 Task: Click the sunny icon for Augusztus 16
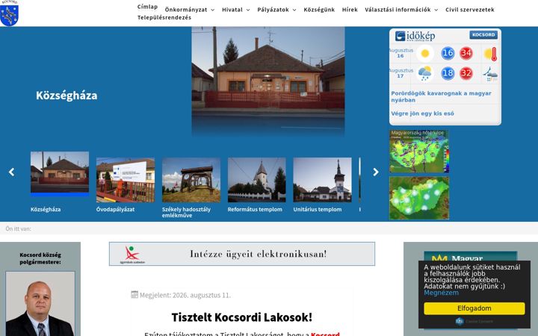(x=424, y=54)
